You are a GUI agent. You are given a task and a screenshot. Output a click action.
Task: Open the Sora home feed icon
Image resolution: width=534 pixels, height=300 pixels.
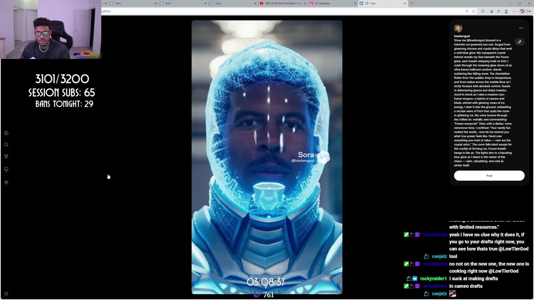6,133
